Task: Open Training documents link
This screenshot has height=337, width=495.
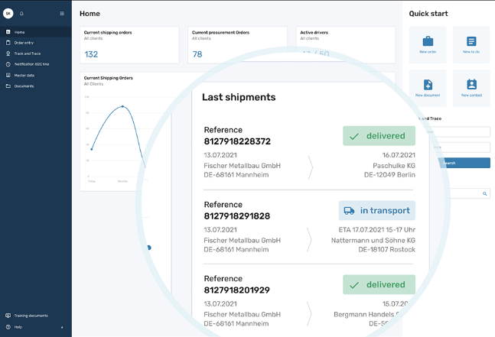Action: (31, 316)
